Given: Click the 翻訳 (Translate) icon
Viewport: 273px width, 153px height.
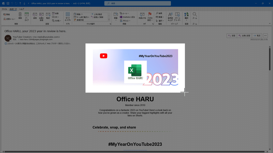Looking at the screenshot, I should pos(186,16).
